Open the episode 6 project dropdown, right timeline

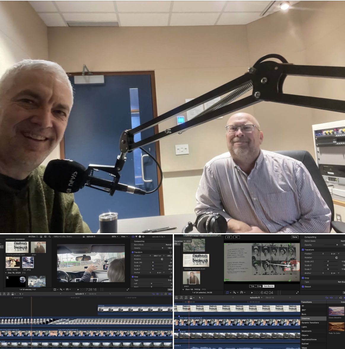(256, 297)
